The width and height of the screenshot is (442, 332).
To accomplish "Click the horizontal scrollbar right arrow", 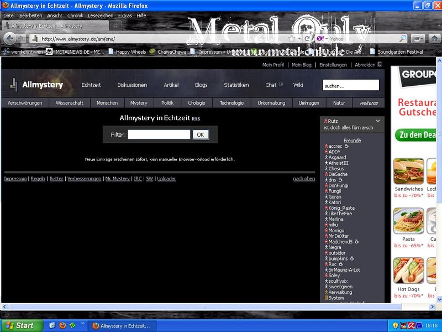I will coord(433,307).
